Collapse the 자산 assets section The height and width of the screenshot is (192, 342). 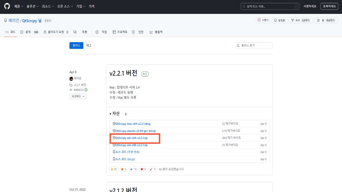[x=115, y=114]
